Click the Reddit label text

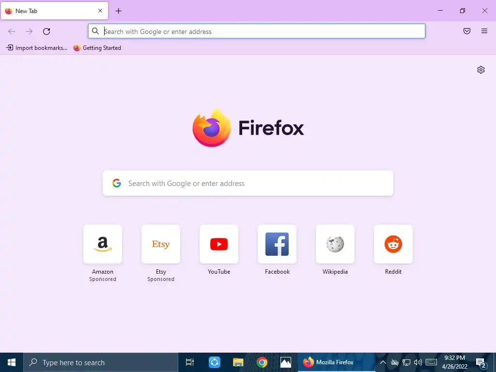(393, 272)
